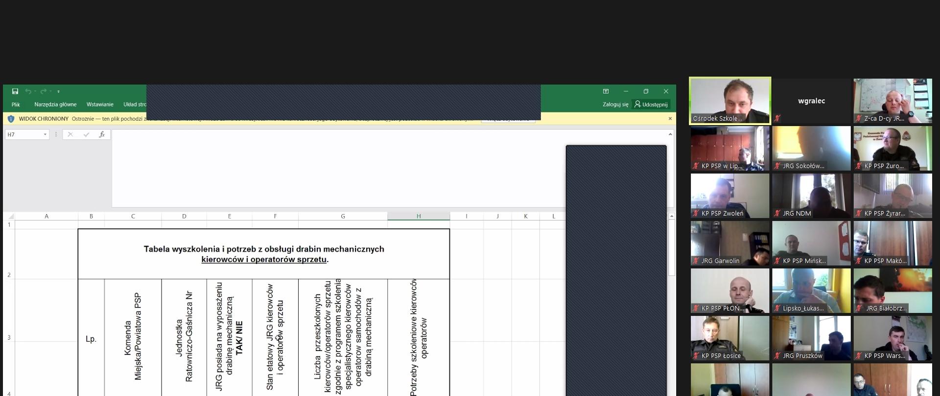Click the formula bar cancel X icon

coord(70,134)
